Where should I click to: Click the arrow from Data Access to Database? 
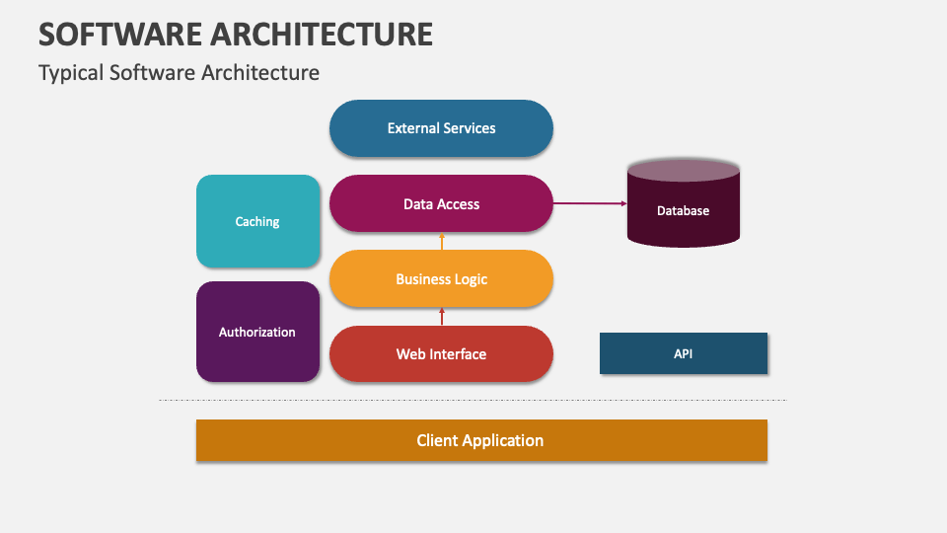click(x=590, y=203)
